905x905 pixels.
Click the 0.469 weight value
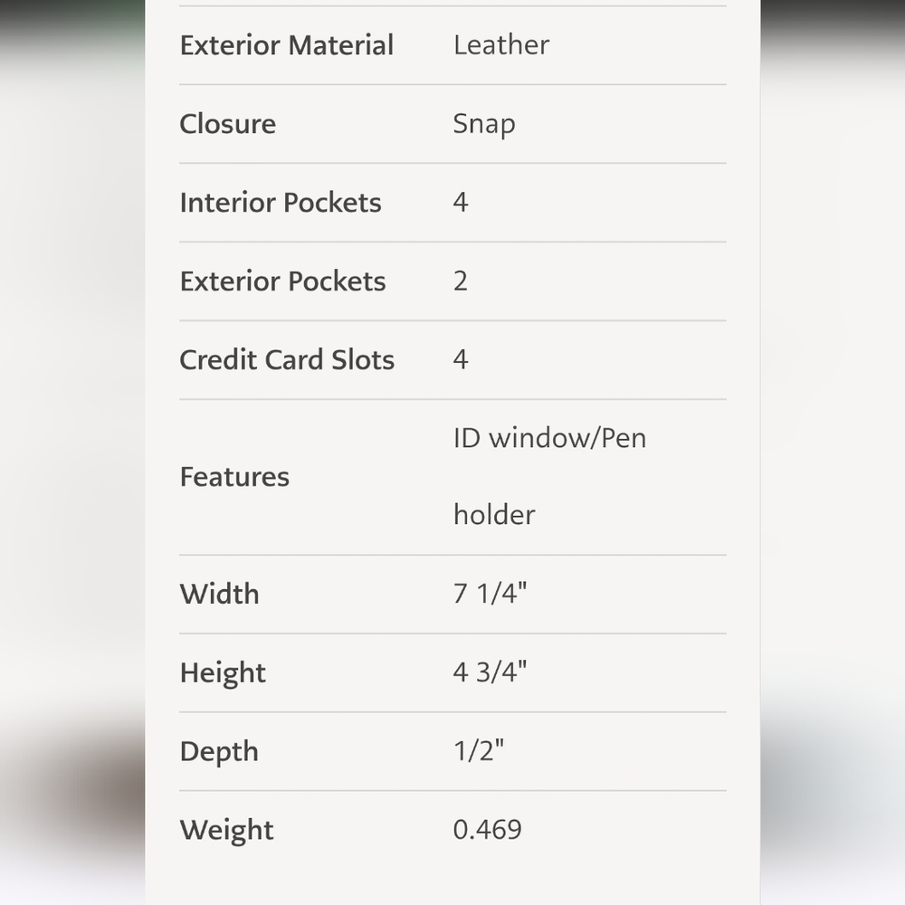pos(487,829)
